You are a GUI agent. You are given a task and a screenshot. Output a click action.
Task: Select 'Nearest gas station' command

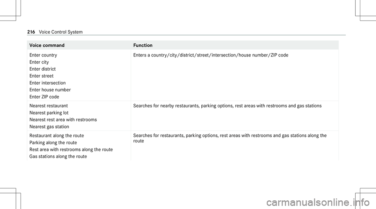point(49,127)
